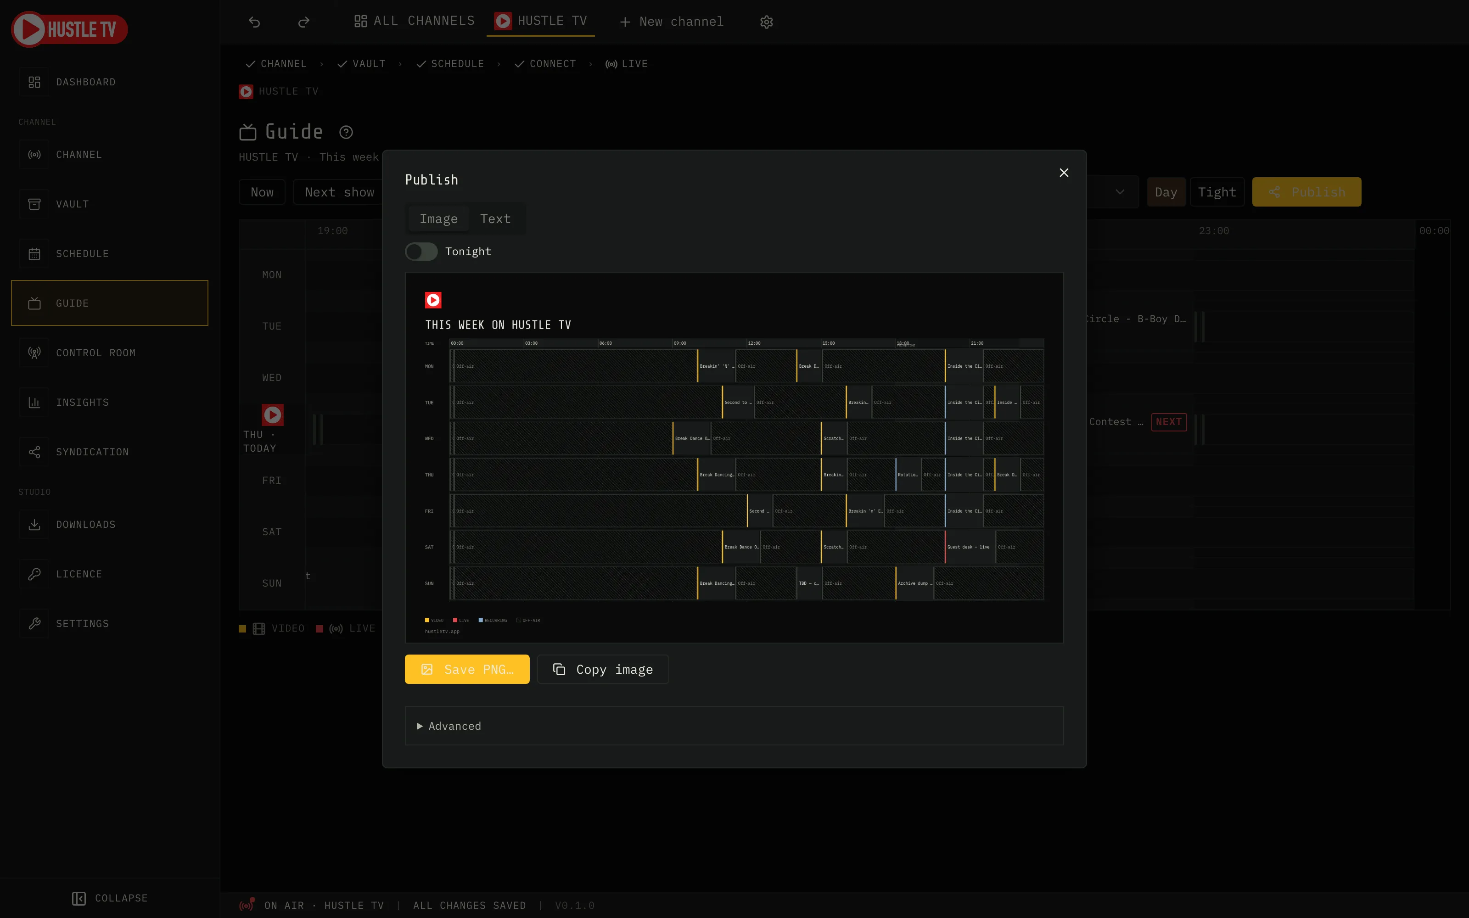Toggle the Tonight switch
The height and width of the screenshot is (918, 1469).
(421, 252)
